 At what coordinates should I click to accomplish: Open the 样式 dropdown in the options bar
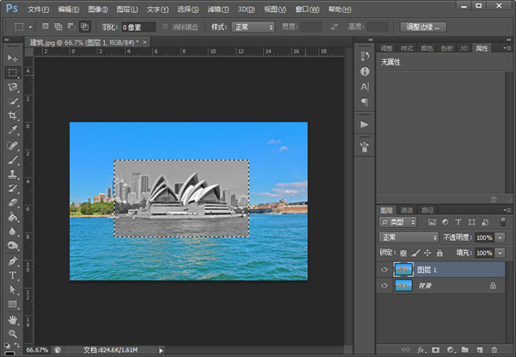pos(254,27)
